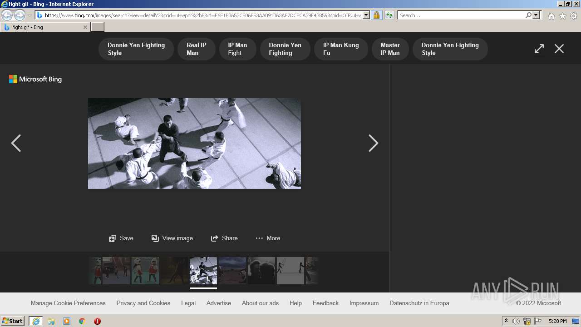Select first 'Donnie Yen Fighting Style' suggestion

click(136, 49)
